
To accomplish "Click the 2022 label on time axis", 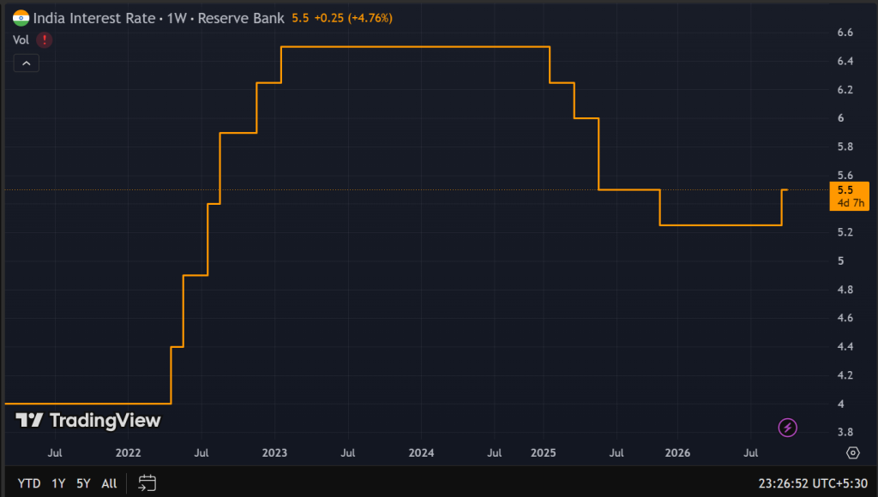I will [129, 452].
